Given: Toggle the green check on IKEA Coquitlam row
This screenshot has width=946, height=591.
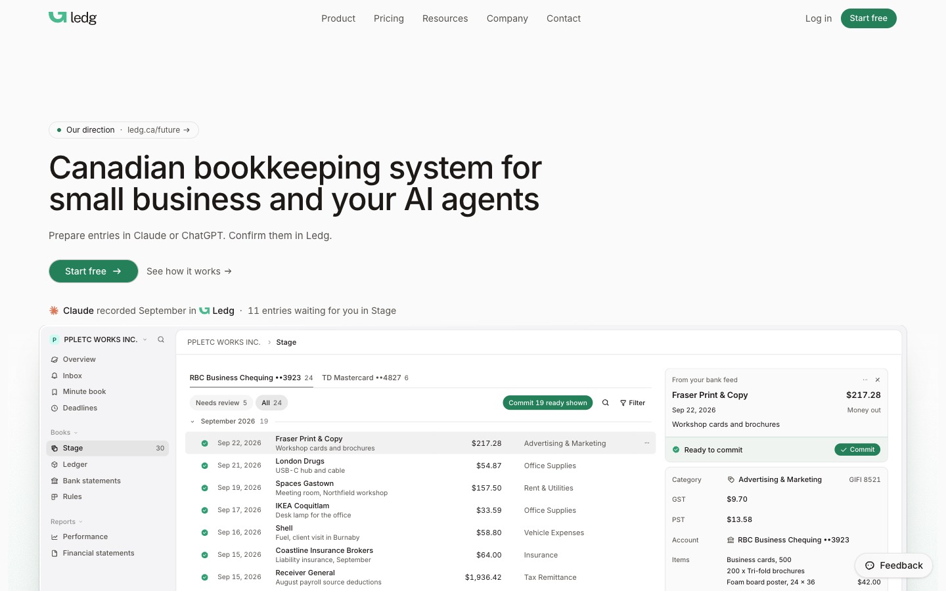Looking at the screenshot, I should click(x=204, y=510).
